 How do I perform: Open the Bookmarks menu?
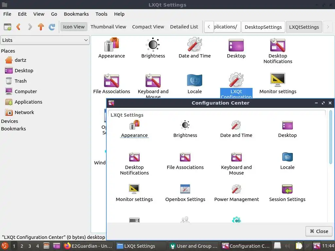click(x=76, y=14)
